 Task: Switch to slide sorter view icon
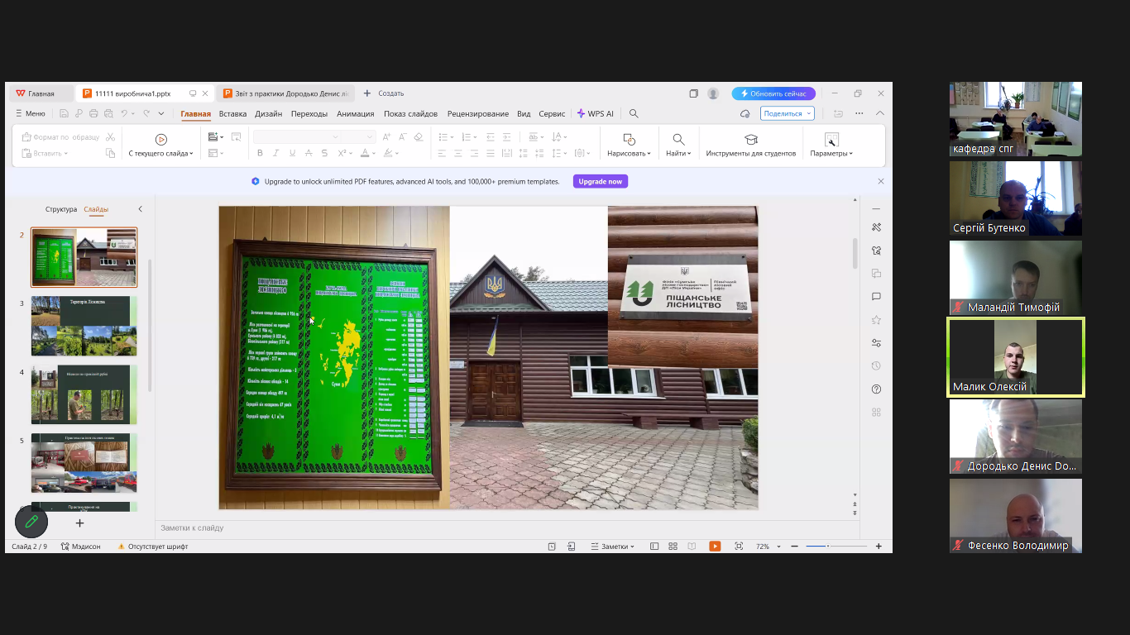coord(673,547)
